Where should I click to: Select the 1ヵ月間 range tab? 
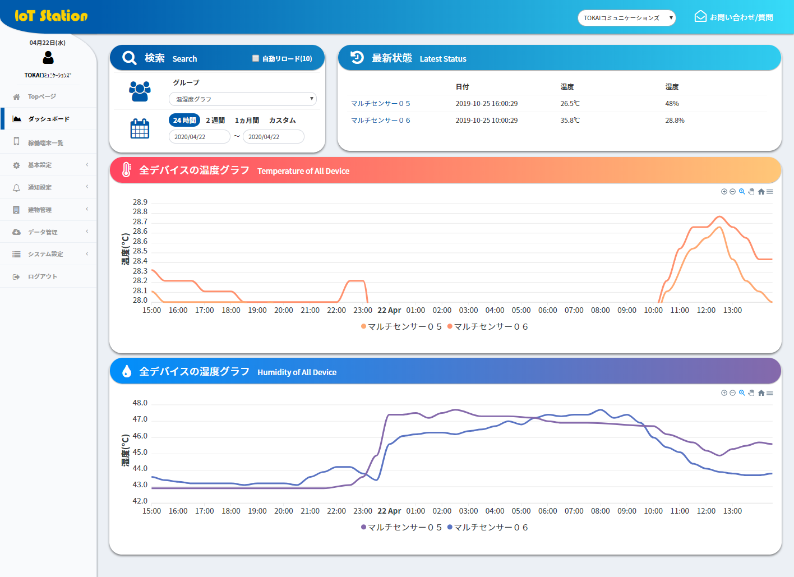[x=247, y=120]
